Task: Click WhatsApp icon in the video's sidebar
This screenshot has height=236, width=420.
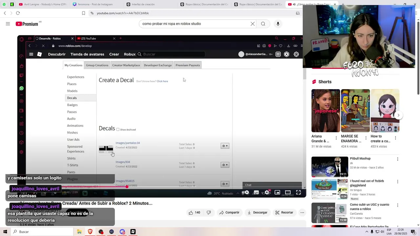Action: point(22,88)
